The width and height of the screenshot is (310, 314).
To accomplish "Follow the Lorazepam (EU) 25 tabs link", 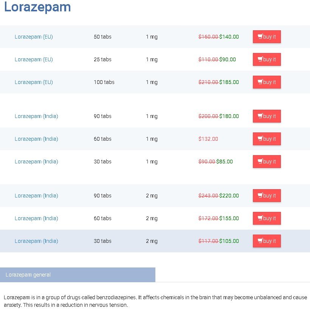I will (34, 59).
